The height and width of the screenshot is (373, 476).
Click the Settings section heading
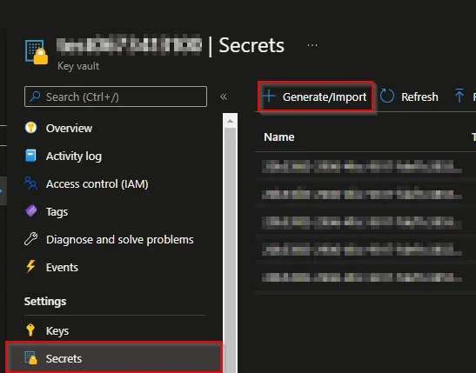pos(45,302)
